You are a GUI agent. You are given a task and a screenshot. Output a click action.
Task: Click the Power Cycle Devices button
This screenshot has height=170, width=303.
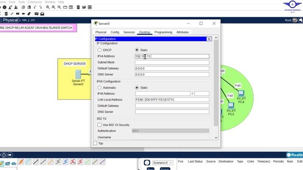coord(4,155)
